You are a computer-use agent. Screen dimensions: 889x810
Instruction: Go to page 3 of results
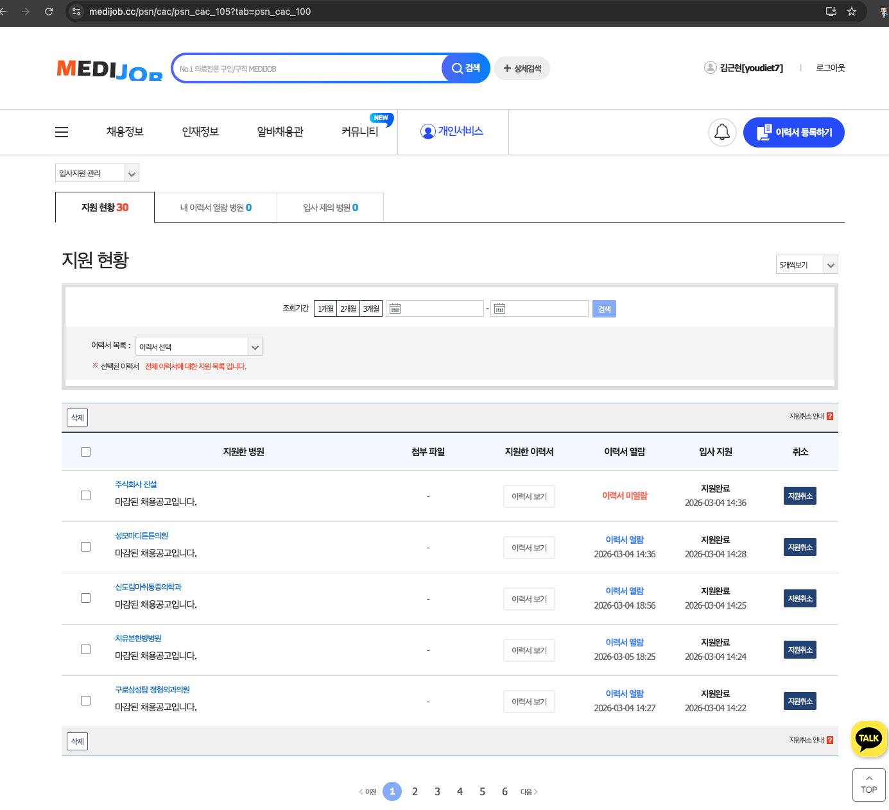(437, 791)
